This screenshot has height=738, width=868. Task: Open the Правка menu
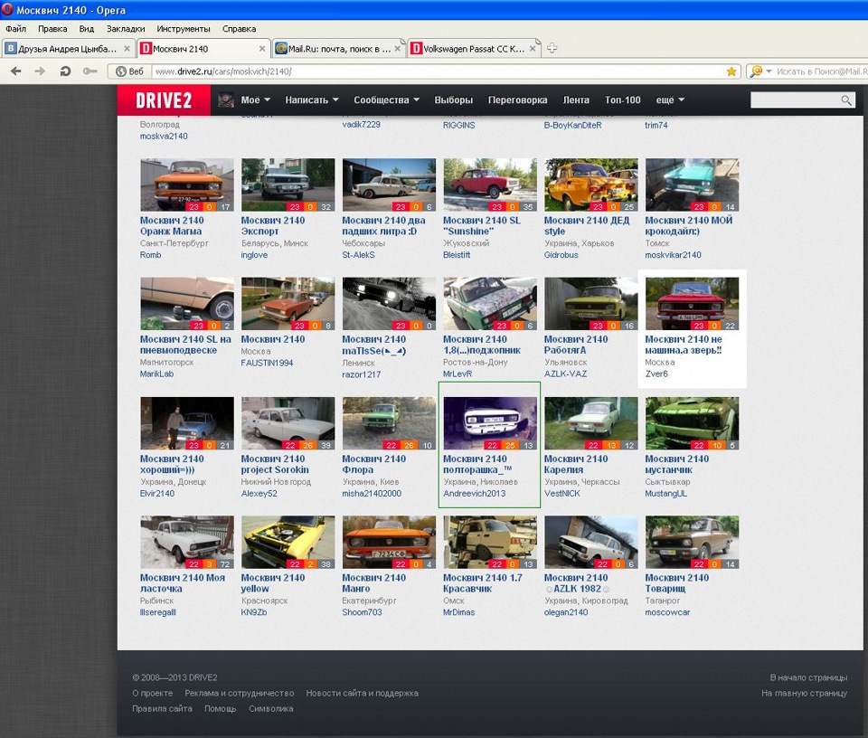coord(52,29)
